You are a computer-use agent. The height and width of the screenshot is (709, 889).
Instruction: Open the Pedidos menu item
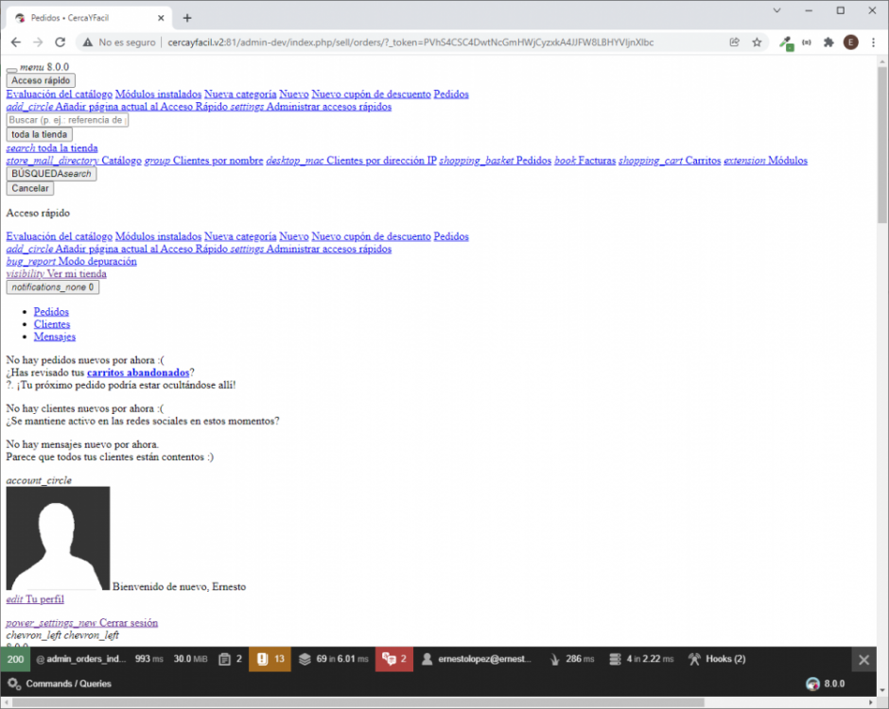[x=51, y=311]
